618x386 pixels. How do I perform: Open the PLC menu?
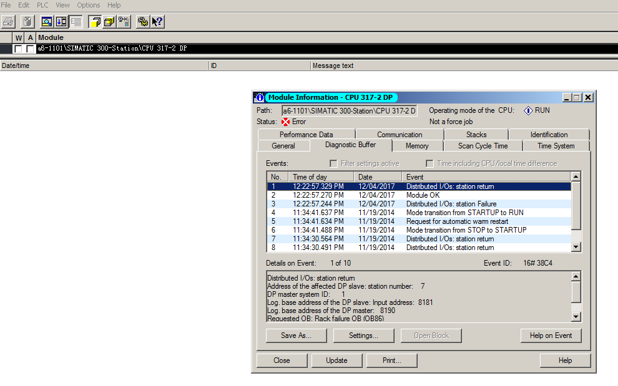[x=42, y=5]
